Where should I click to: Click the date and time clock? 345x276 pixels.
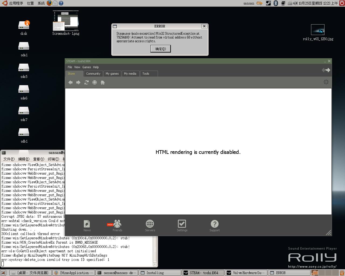tap(318, 3)
